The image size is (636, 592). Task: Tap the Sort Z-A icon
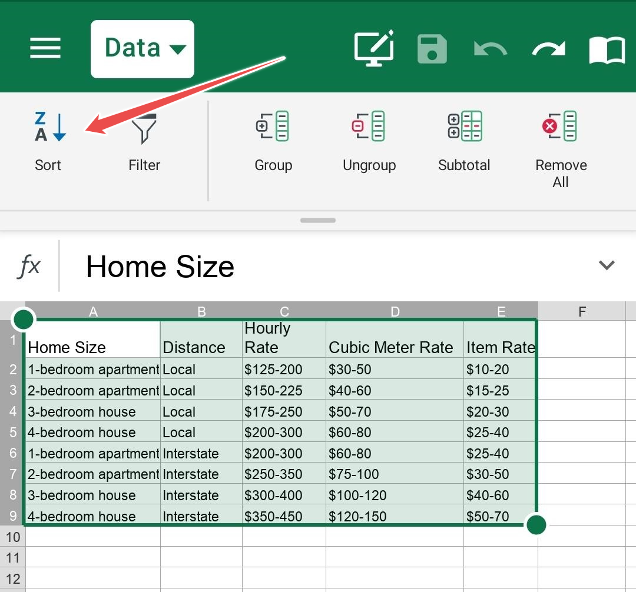[49, 127]
